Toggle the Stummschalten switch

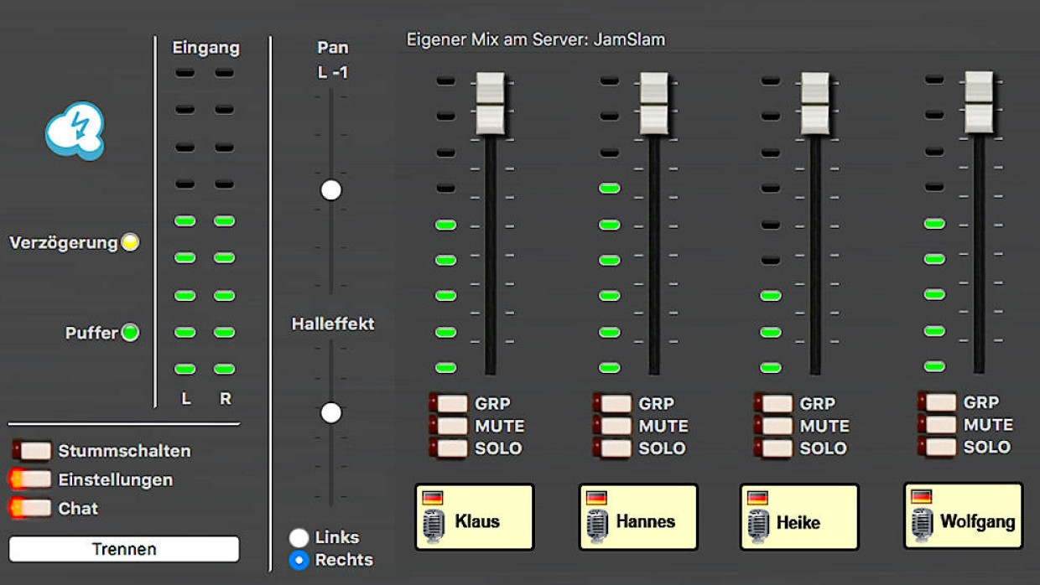click(34, 451)
